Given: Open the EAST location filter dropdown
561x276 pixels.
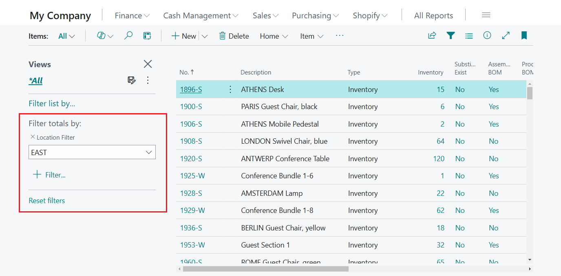Looking at the screenshot, I should click(x=148, y=152).
